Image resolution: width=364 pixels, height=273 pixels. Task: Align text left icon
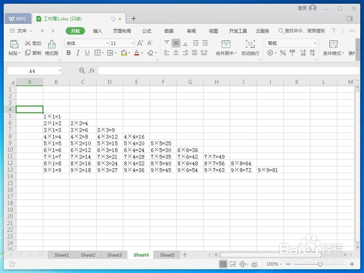point(166,53)
